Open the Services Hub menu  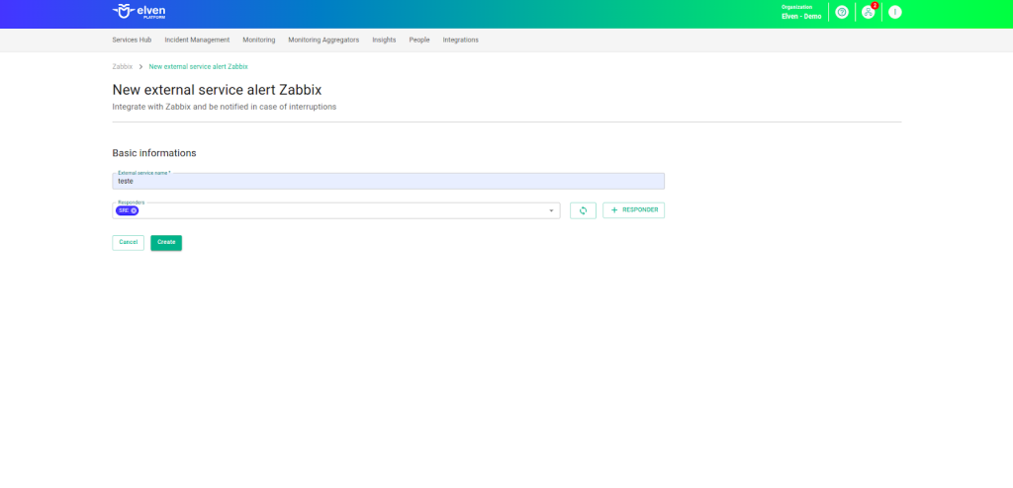(x=132, y=40)
